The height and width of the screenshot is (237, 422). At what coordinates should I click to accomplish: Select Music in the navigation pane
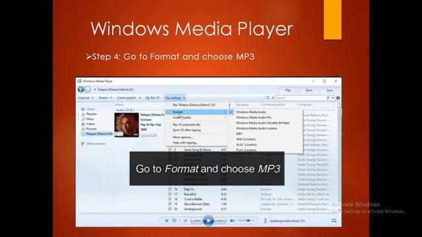tap(88, 118)
